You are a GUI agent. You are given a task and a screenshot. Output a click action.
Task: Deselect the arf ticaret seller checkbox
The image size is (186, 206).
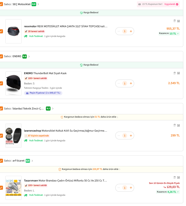1,161
